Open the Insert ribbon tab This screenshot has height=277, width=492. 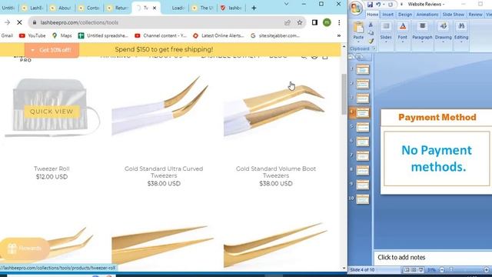tap(387, 15)
